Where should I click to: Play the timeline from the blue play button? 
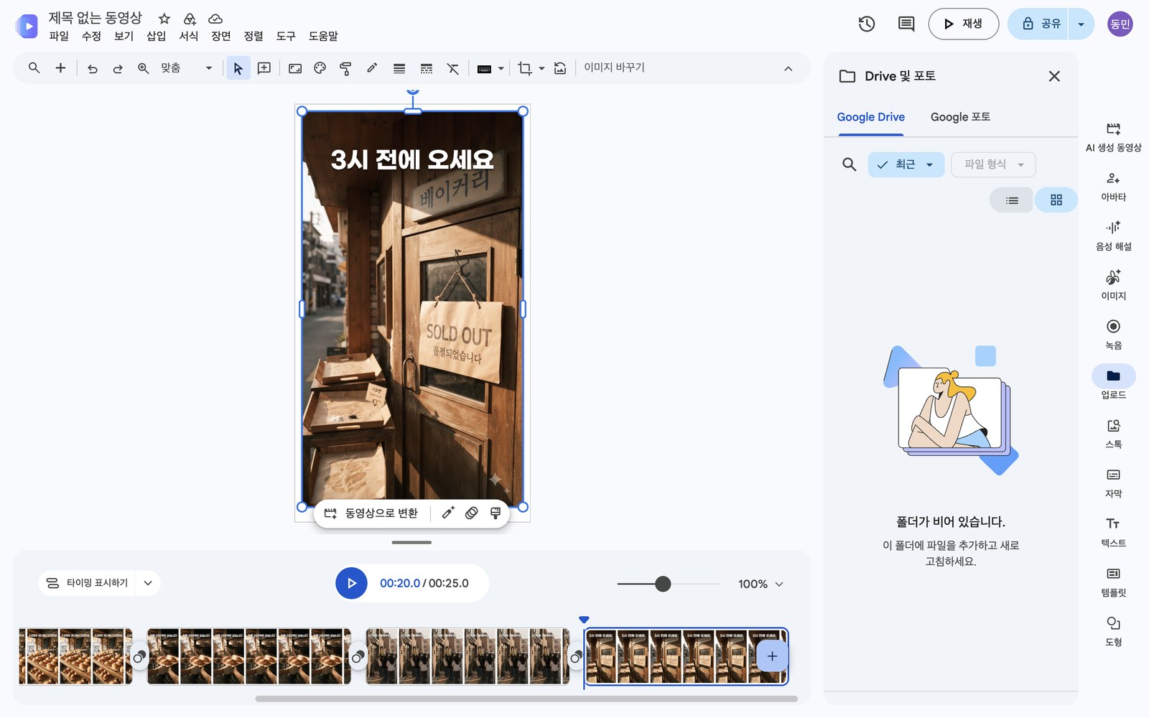(x=351, y=583)
